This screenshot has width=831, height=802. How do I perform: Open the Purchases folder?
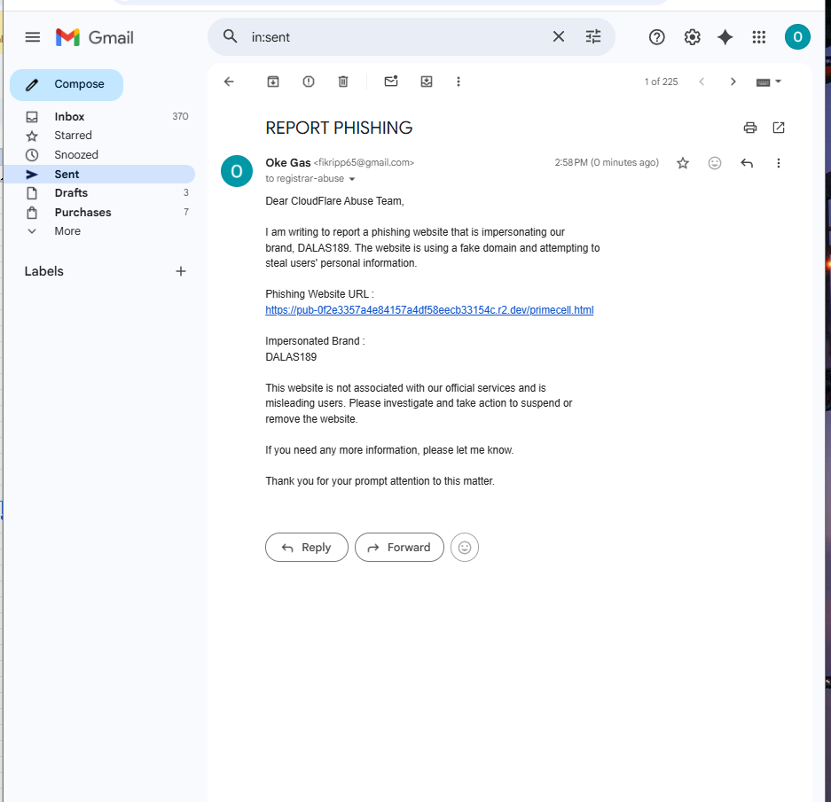[x=99, y=213]
